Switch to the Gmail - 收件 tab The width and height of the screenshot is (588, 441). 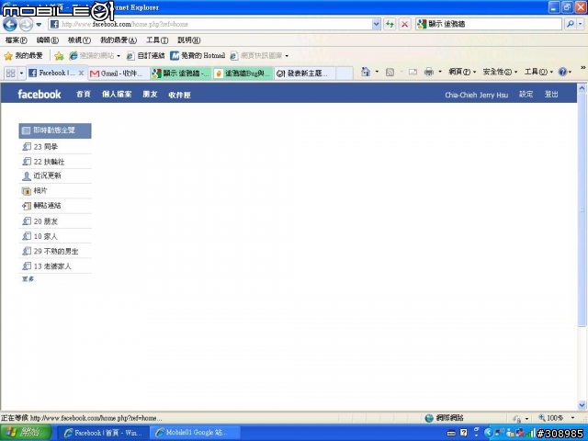119,73
